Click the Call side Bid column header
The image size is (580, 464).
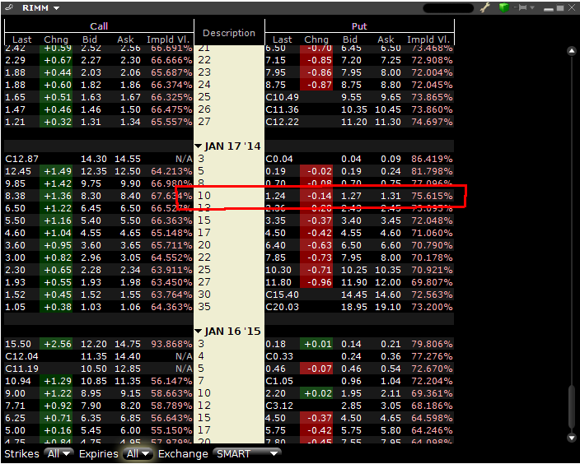tap(90, 39)
